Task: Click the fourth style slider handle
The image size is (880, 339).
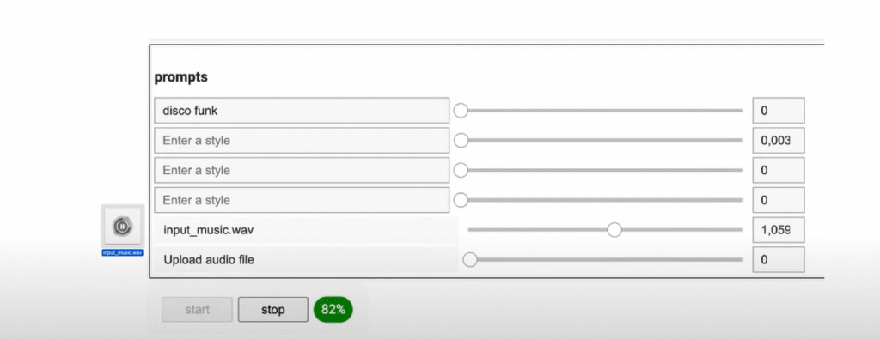Action: [x=461, y=200]
